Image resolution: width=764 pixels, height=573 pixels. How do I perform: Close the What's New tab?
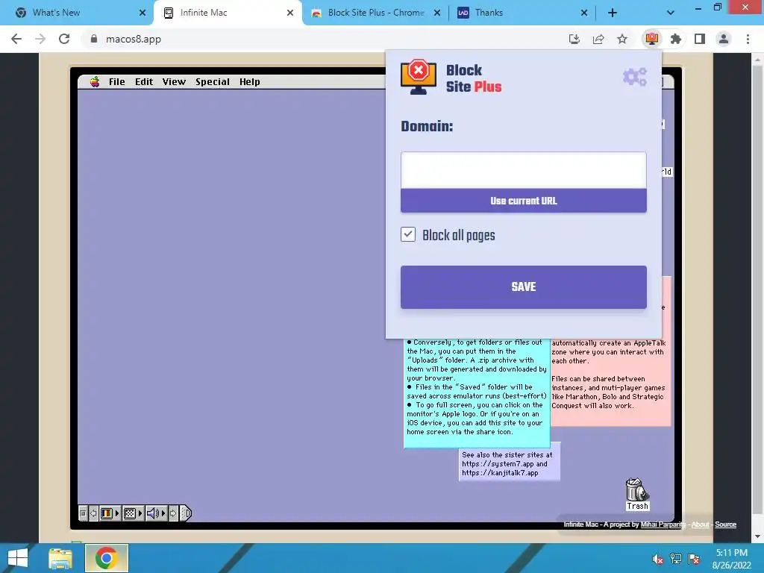(143, 13)
